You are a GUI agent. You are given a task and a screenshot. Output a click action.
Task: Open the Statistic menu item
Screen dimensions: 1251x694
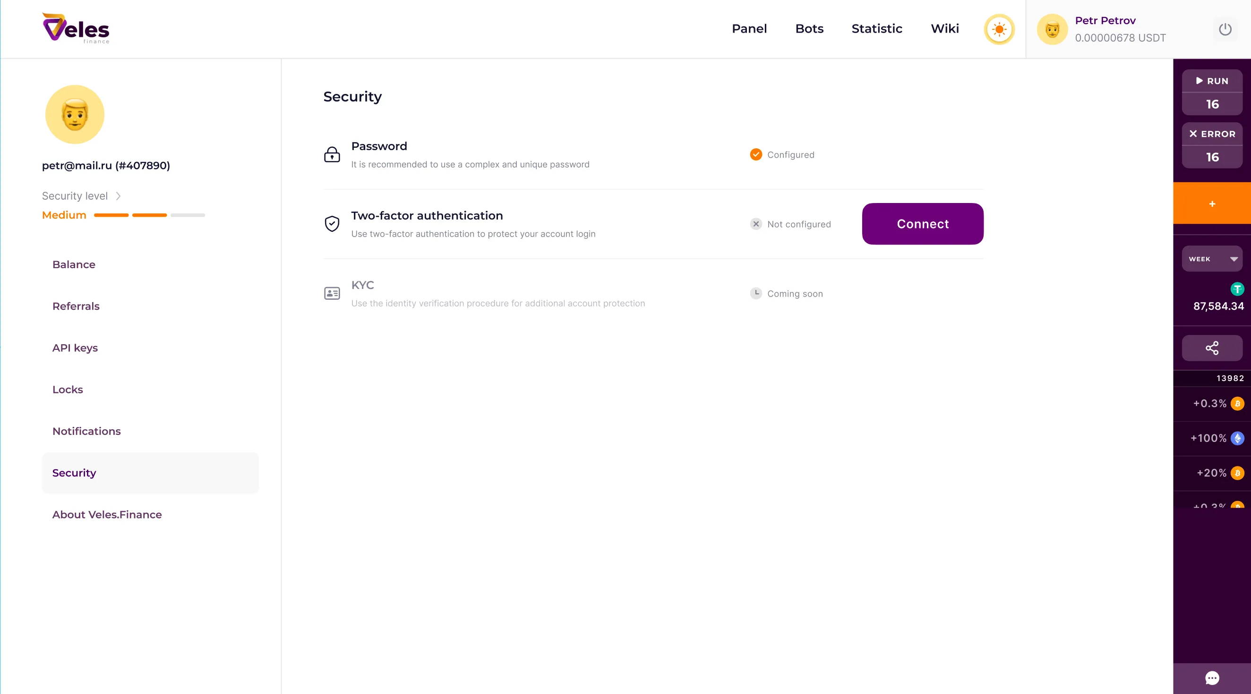876,29
